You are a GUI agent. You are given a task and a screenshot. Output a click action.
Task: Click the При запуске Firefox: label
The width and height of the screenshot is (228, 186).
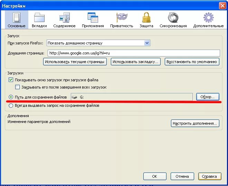25,43
